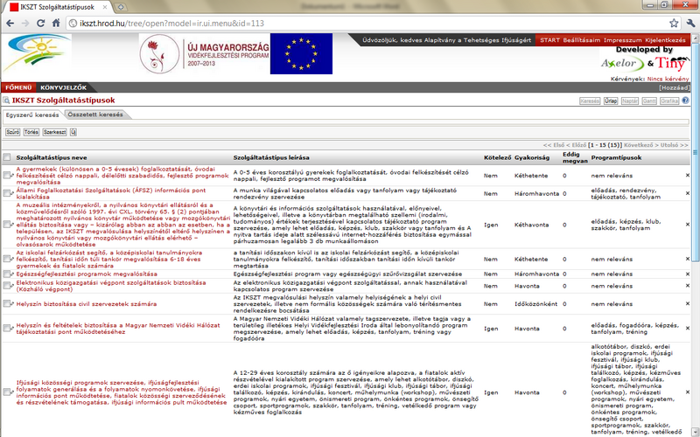Open a new browser tab
Image resolution: width=700 pixels, height=437 pixels.
click(x=121, y=7)
